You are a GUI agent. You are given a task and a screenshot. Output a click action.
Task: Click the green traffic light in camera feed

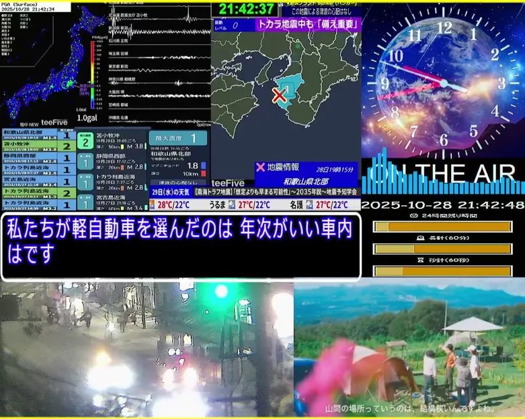click(222, 292)
